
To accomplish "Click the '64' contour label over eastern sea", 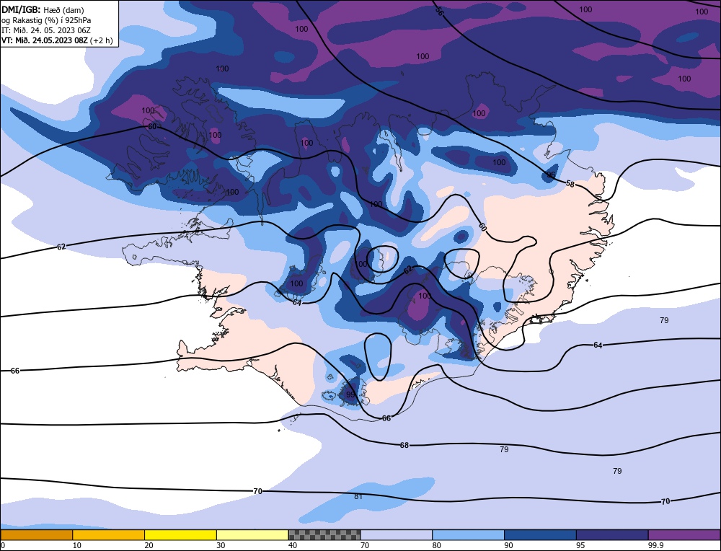I will tap(597, 345).
